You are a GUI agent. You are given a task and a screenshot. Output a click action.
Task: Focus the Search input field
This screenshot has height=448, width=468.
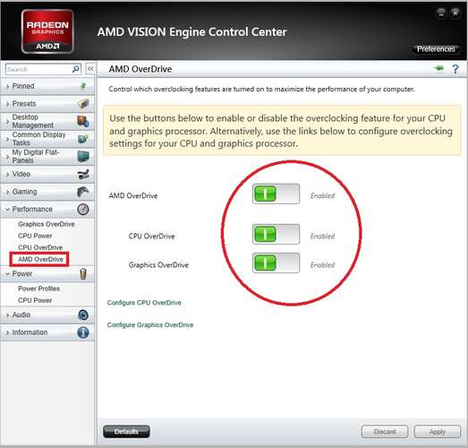[38, 69]
